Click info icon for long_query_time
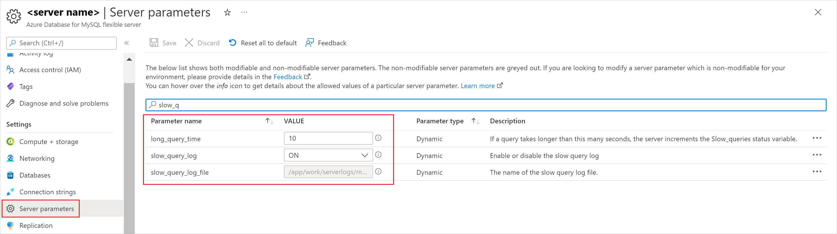This screenshot has height=234, width=837. tap(378, 138)
